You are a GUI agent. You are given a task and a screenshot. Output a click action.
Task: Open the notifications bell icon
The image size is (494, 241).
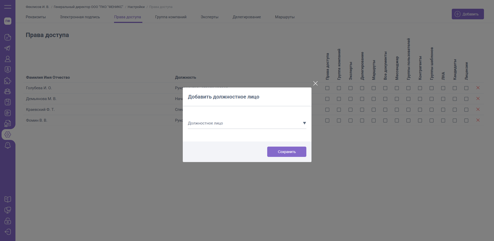click(x=8, y=145)
